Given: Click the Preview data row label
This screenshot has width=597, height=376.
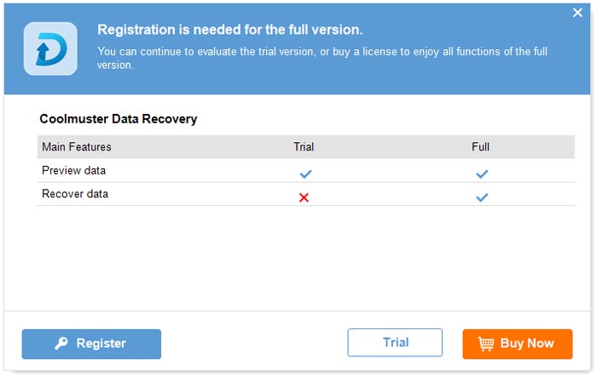Looking at the screenshot, I should pos(74,170).
